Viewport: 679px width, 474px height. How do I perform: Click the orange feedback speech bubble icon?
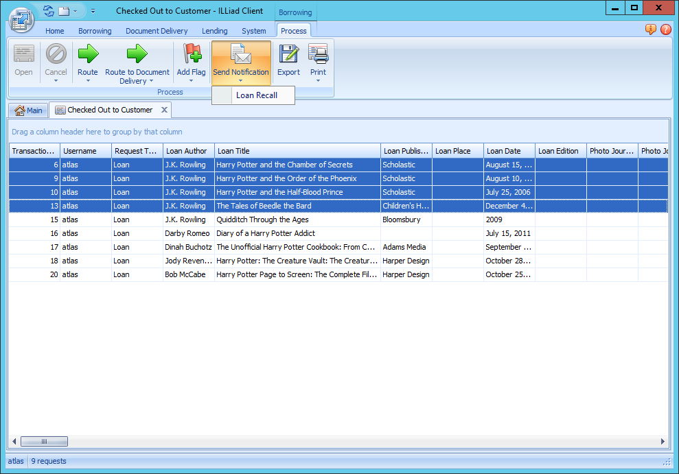tap(650, 29)
